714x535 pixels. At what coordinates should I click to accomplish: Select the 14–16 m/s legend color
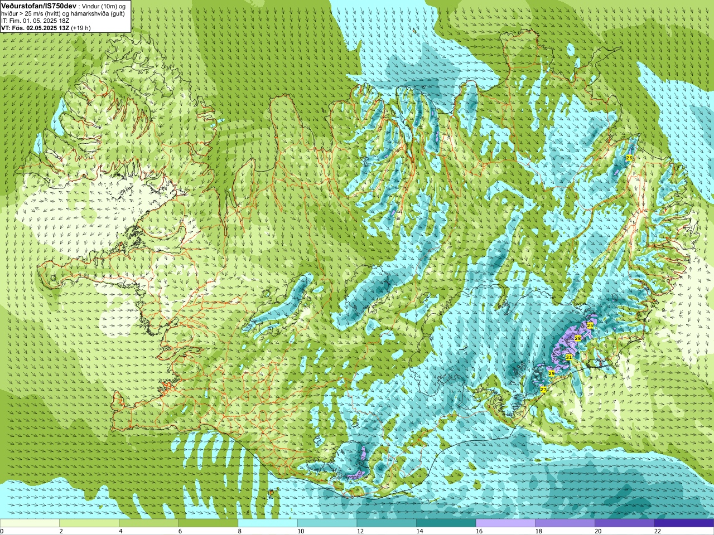[x=446, y=523]
